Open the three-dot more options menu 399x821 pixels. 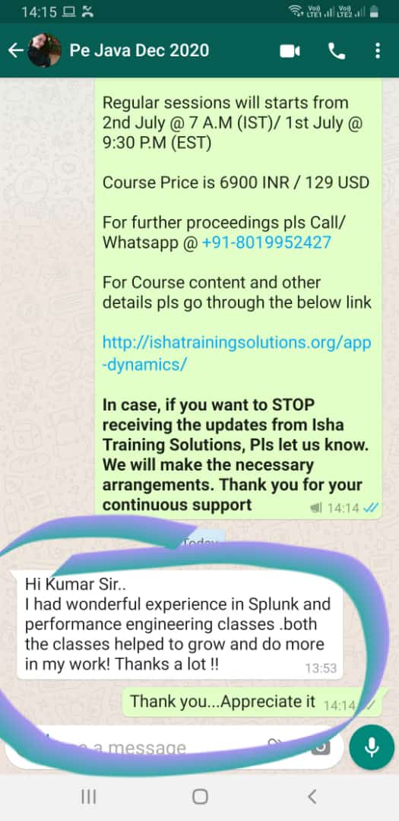pos(378,51)
